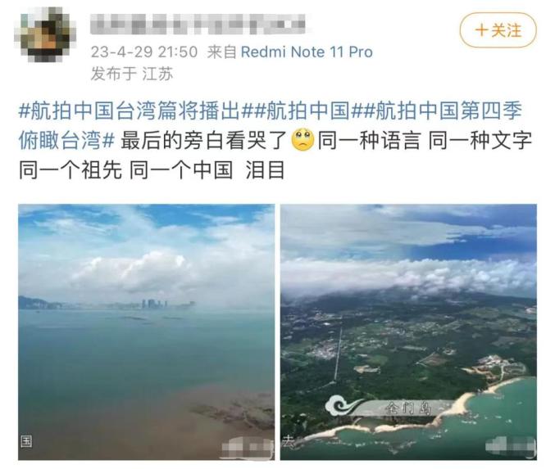This screenshot has width=555, height=469.
Task: Click the +关注 follow button
Action: pos(498,30)
